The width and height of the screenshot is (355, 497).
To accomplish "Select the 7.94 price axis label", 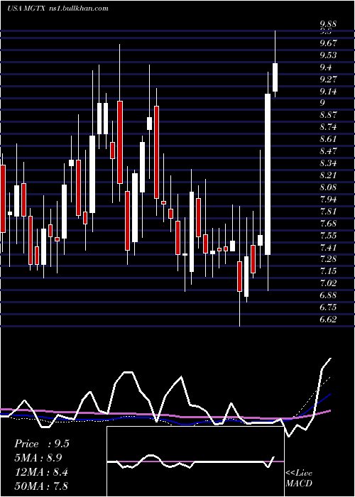I will click(x=328, y=200).
